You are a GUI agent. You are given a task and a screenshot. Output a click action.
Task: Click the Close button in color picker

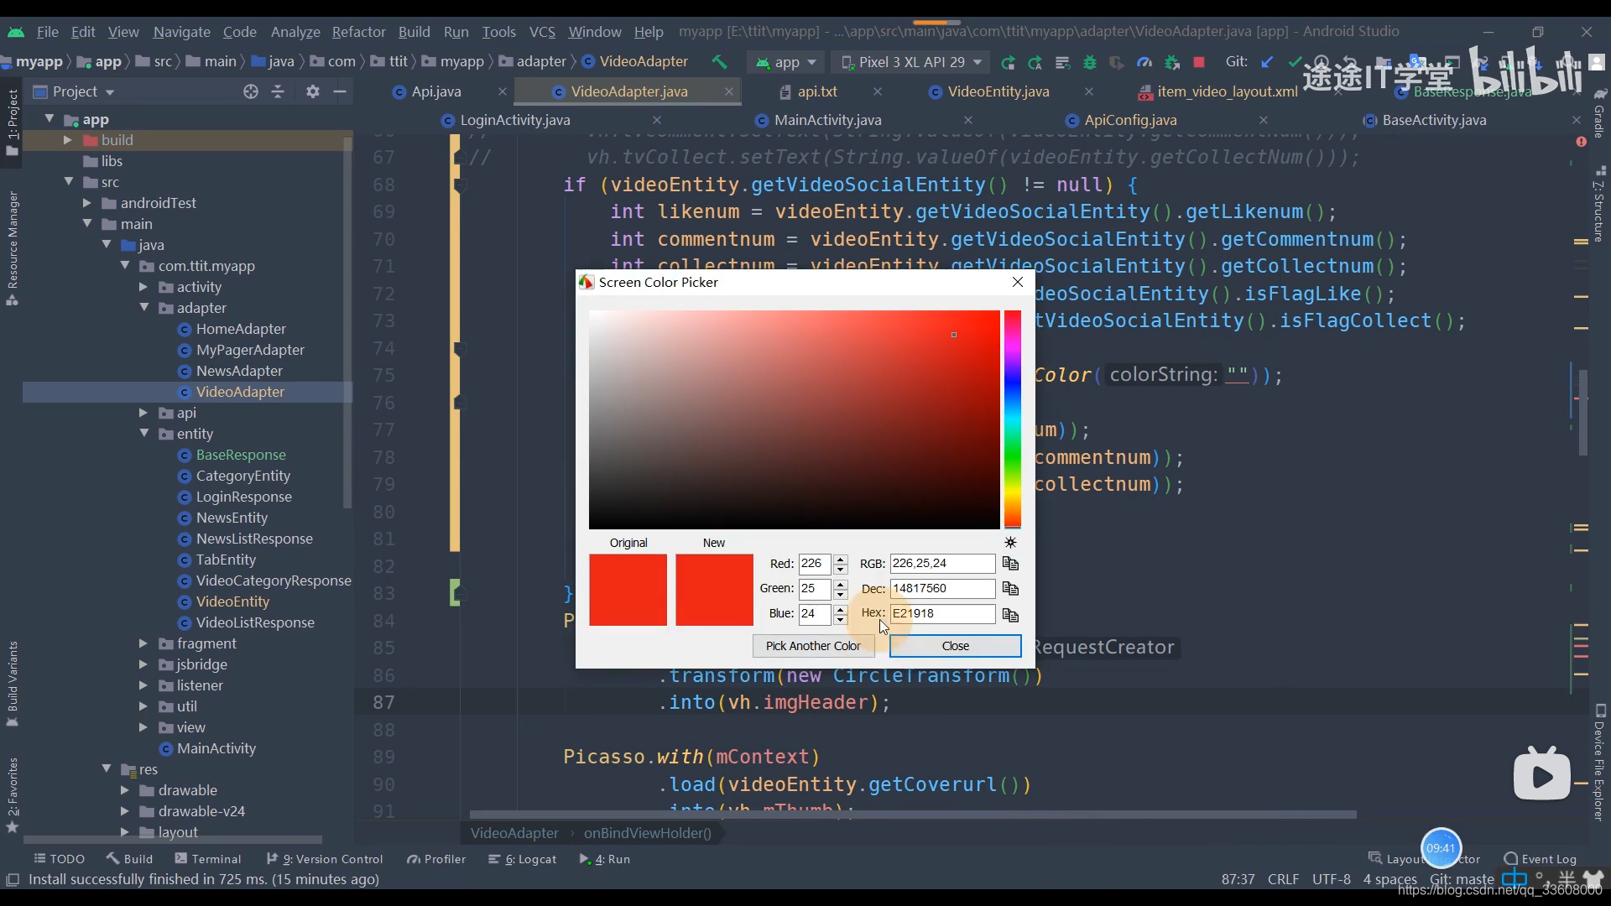coord(955,646)
